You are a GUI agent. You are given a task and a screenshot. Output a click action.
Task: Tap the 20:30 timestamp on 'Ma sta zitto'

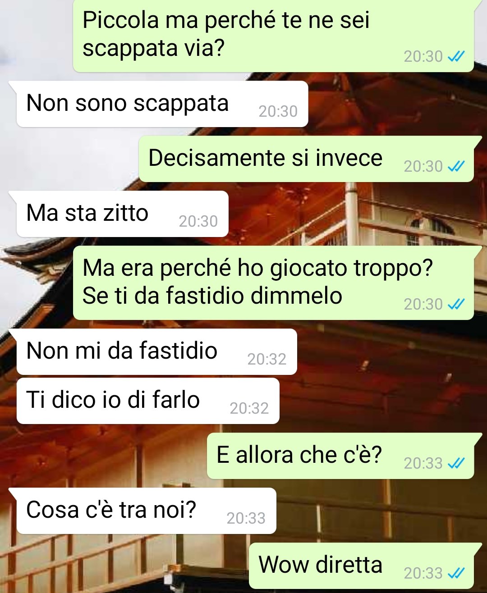[198, 221]
